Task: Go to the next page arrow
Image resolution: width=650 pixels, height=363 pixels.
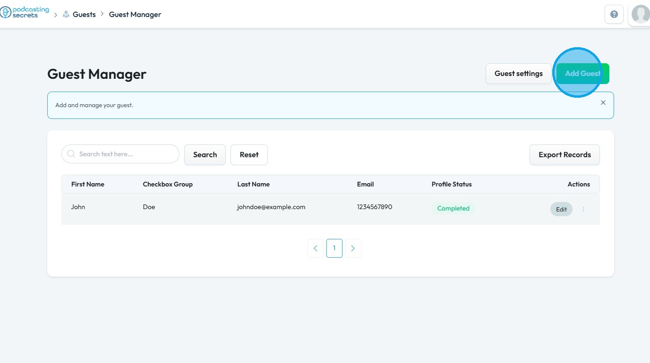Action: tap(353, 248)
